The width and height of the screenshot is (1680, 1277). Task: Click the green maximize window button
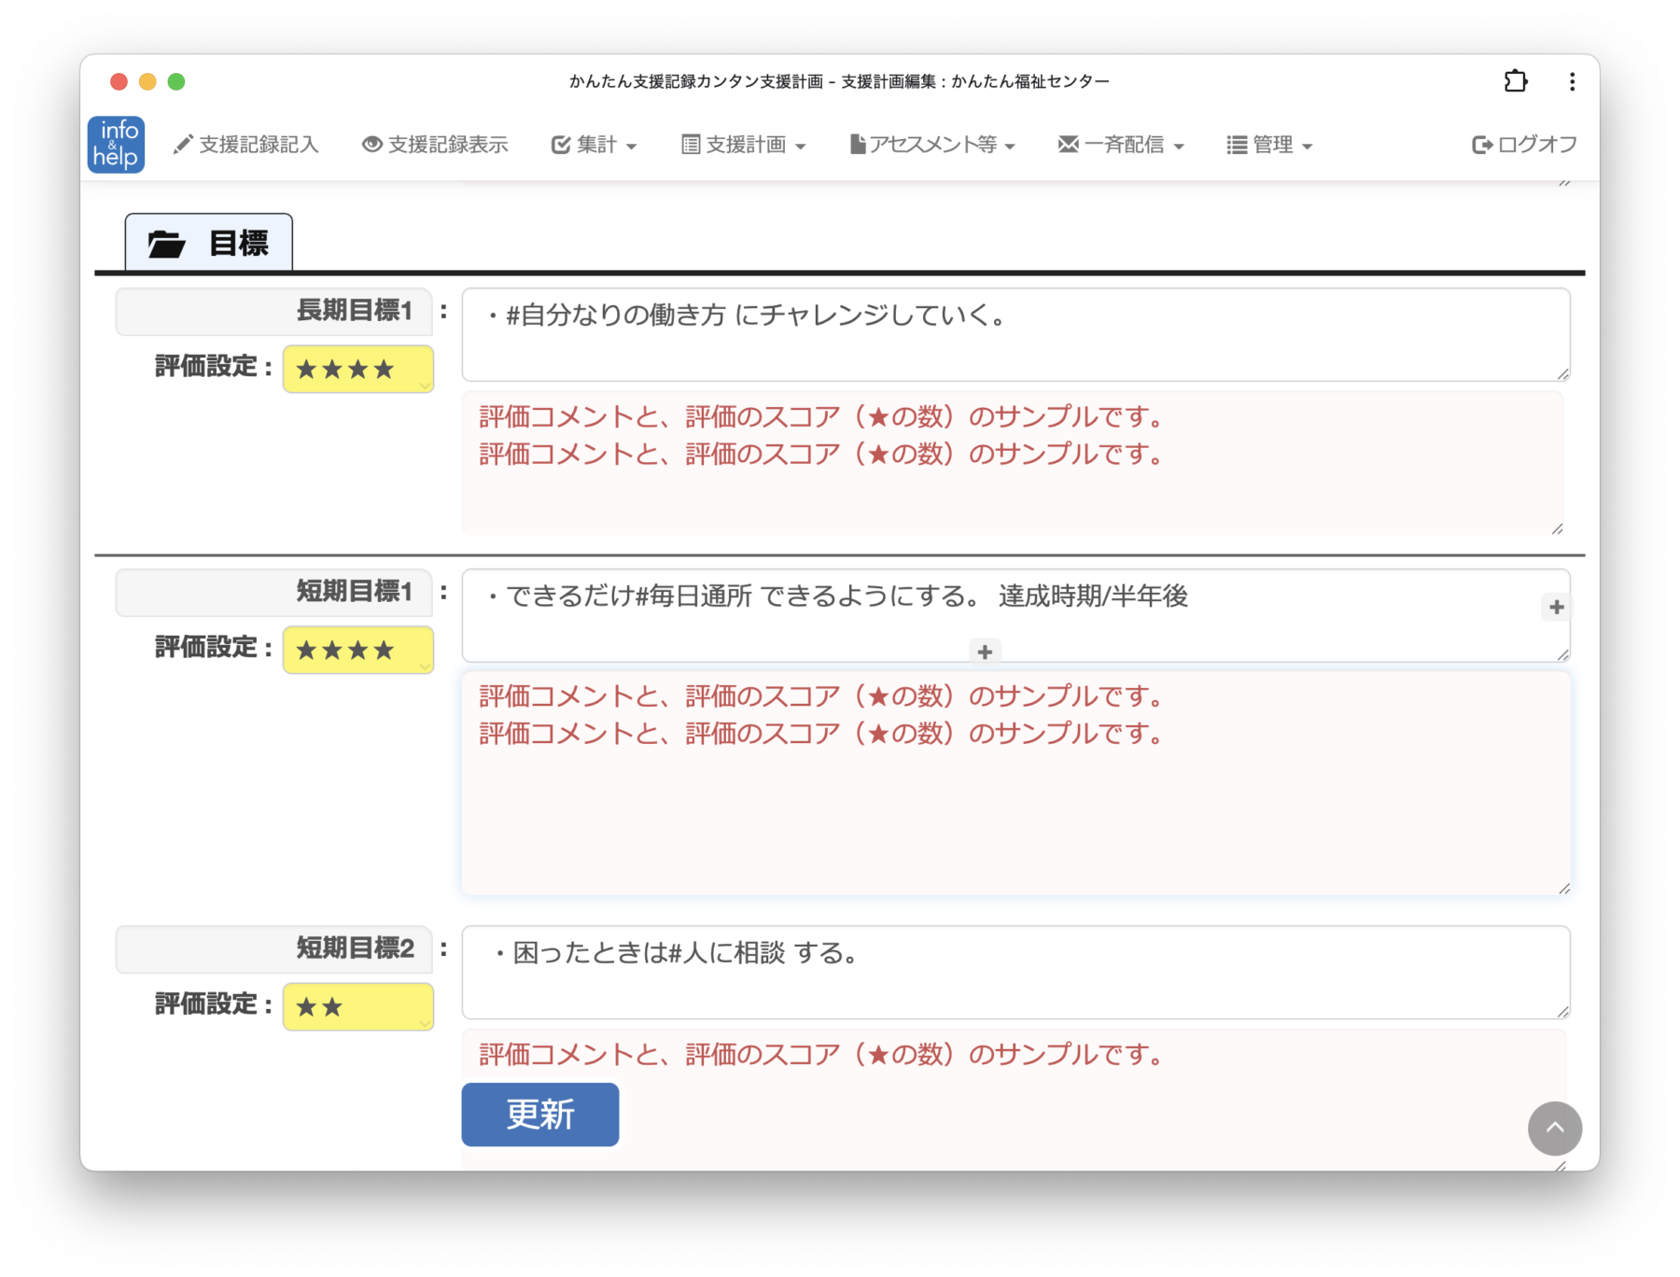point(176,82)
